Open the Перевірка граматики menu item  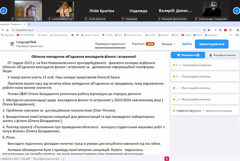[x=110, y=44]
